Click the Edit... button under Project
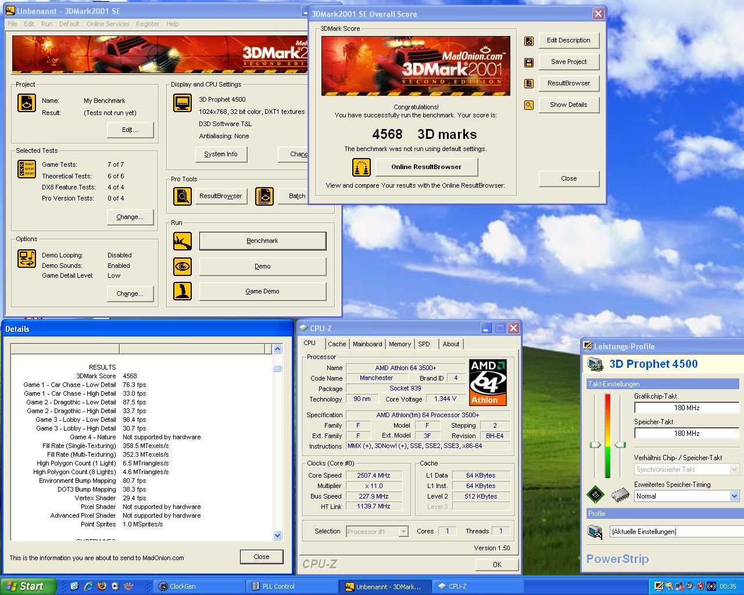 130,130
